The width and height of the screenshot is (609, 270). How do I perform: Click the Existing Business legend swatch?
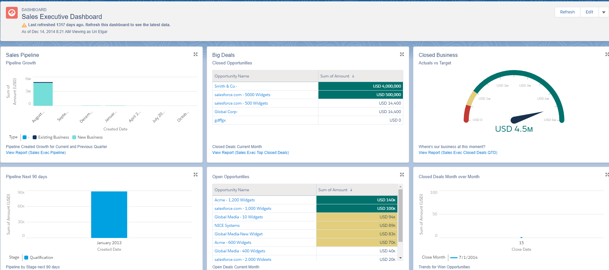[x=35, y=137]
